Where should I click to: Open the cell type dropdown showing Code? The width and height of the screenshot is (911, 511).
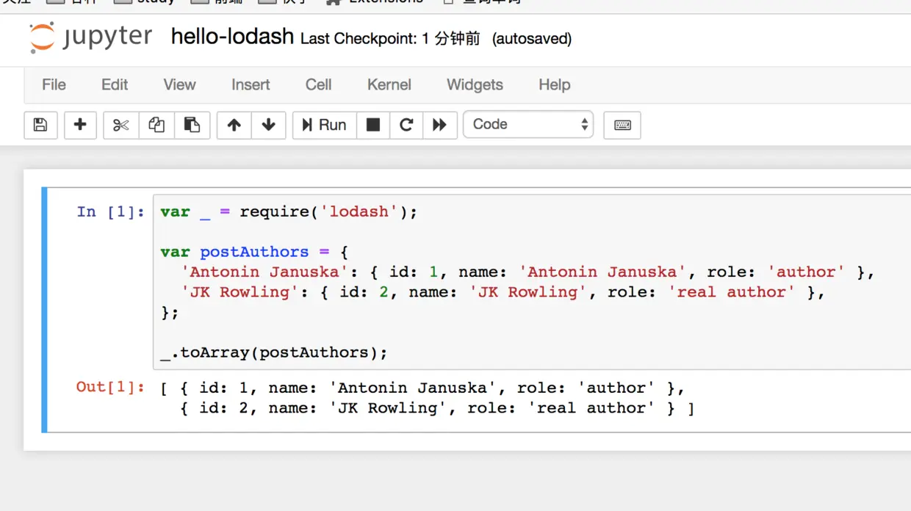(x=528, y=124)
